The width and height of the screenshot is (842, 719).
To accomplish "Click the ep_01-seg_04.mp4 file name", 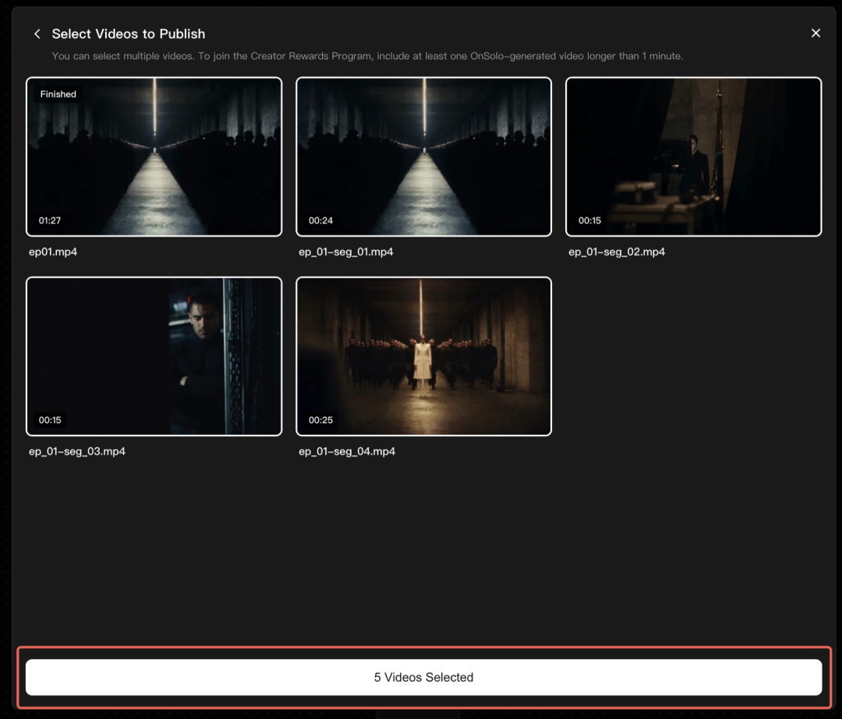I will point(347,451).
